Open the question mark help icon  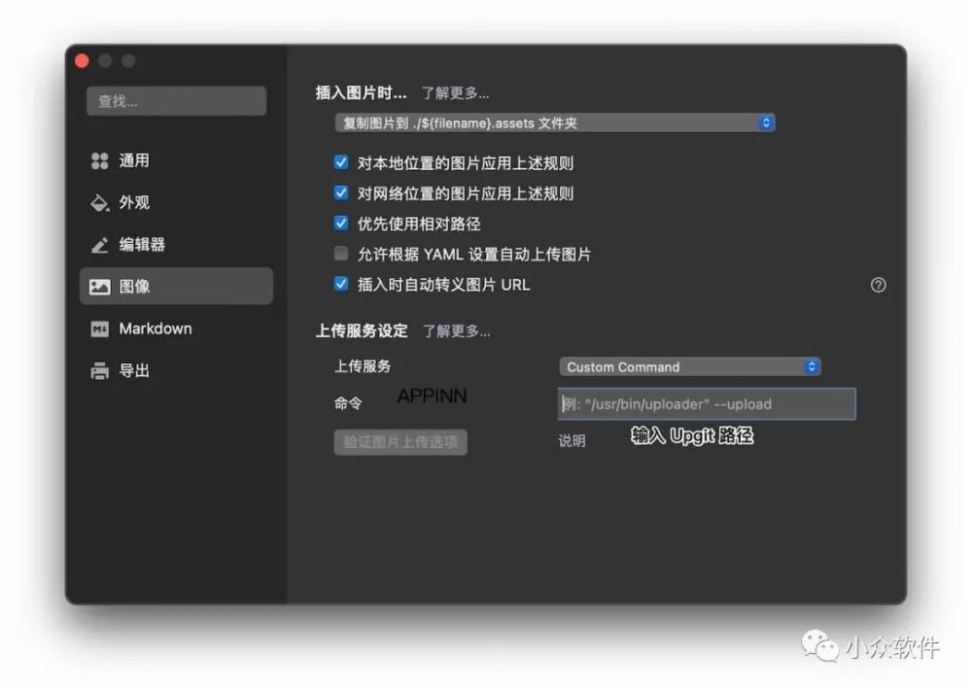point(878,285)
